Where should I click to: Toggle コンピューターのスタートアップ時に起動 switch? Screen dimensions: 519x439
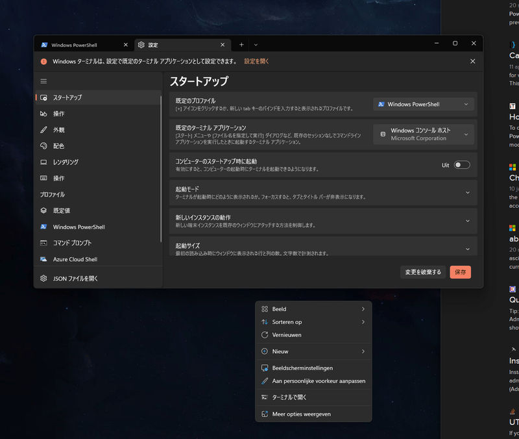tap(462, 165)
